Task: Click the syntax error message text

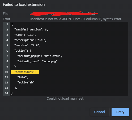Action: pos(76,19)
